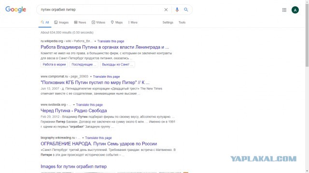Click the biography.wikireading.ru breadcrumb URL
This screenshot has height=173, width=309.
tap(60, 138)
